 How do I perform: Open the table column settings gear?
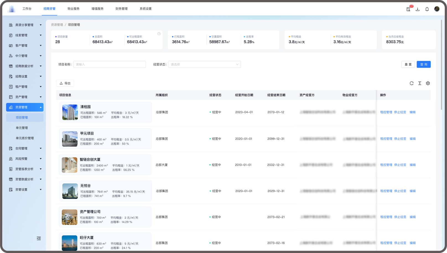(x=428, y=83)
